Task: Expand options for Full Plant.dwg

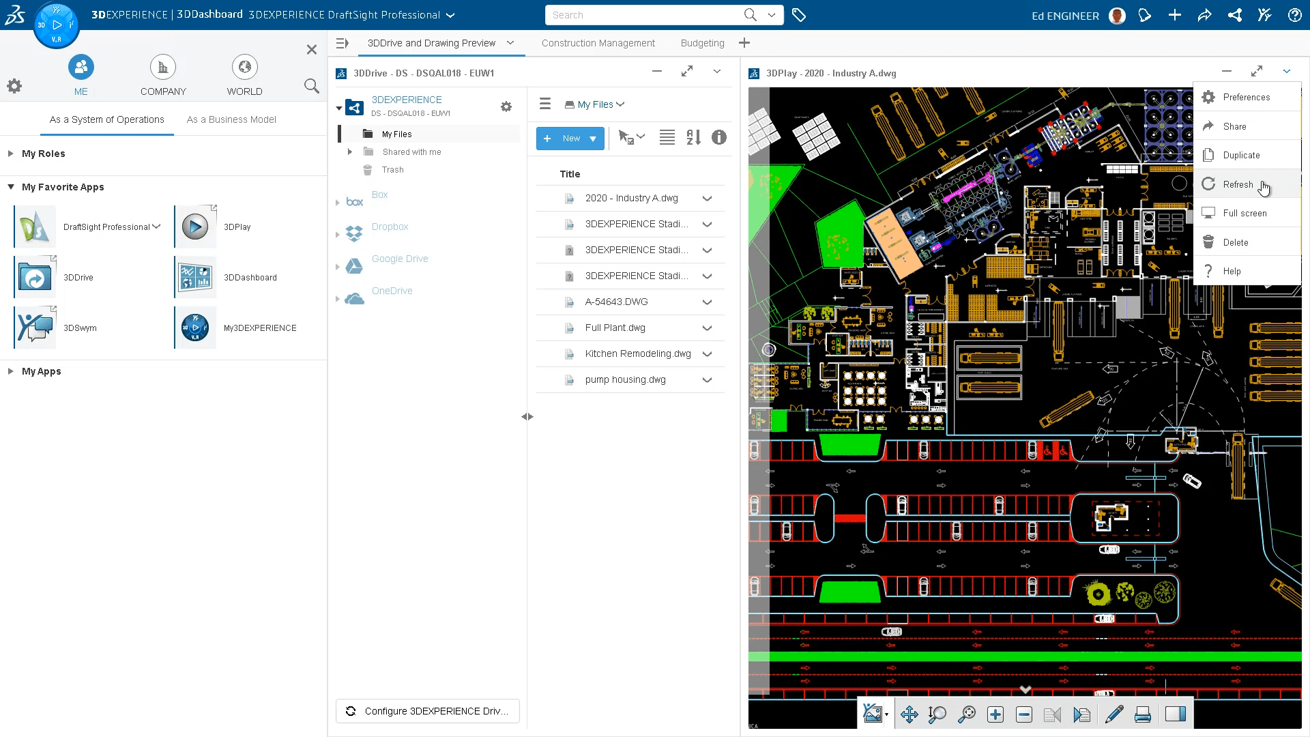Action: coord(708,328)
